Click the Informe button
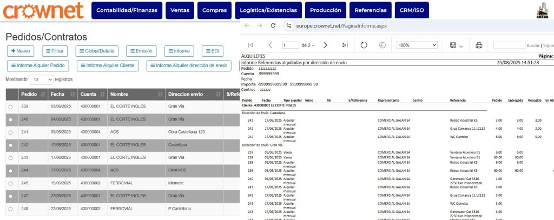The width and height of the screenshot is (554, 220). click(x=179, y=51)
